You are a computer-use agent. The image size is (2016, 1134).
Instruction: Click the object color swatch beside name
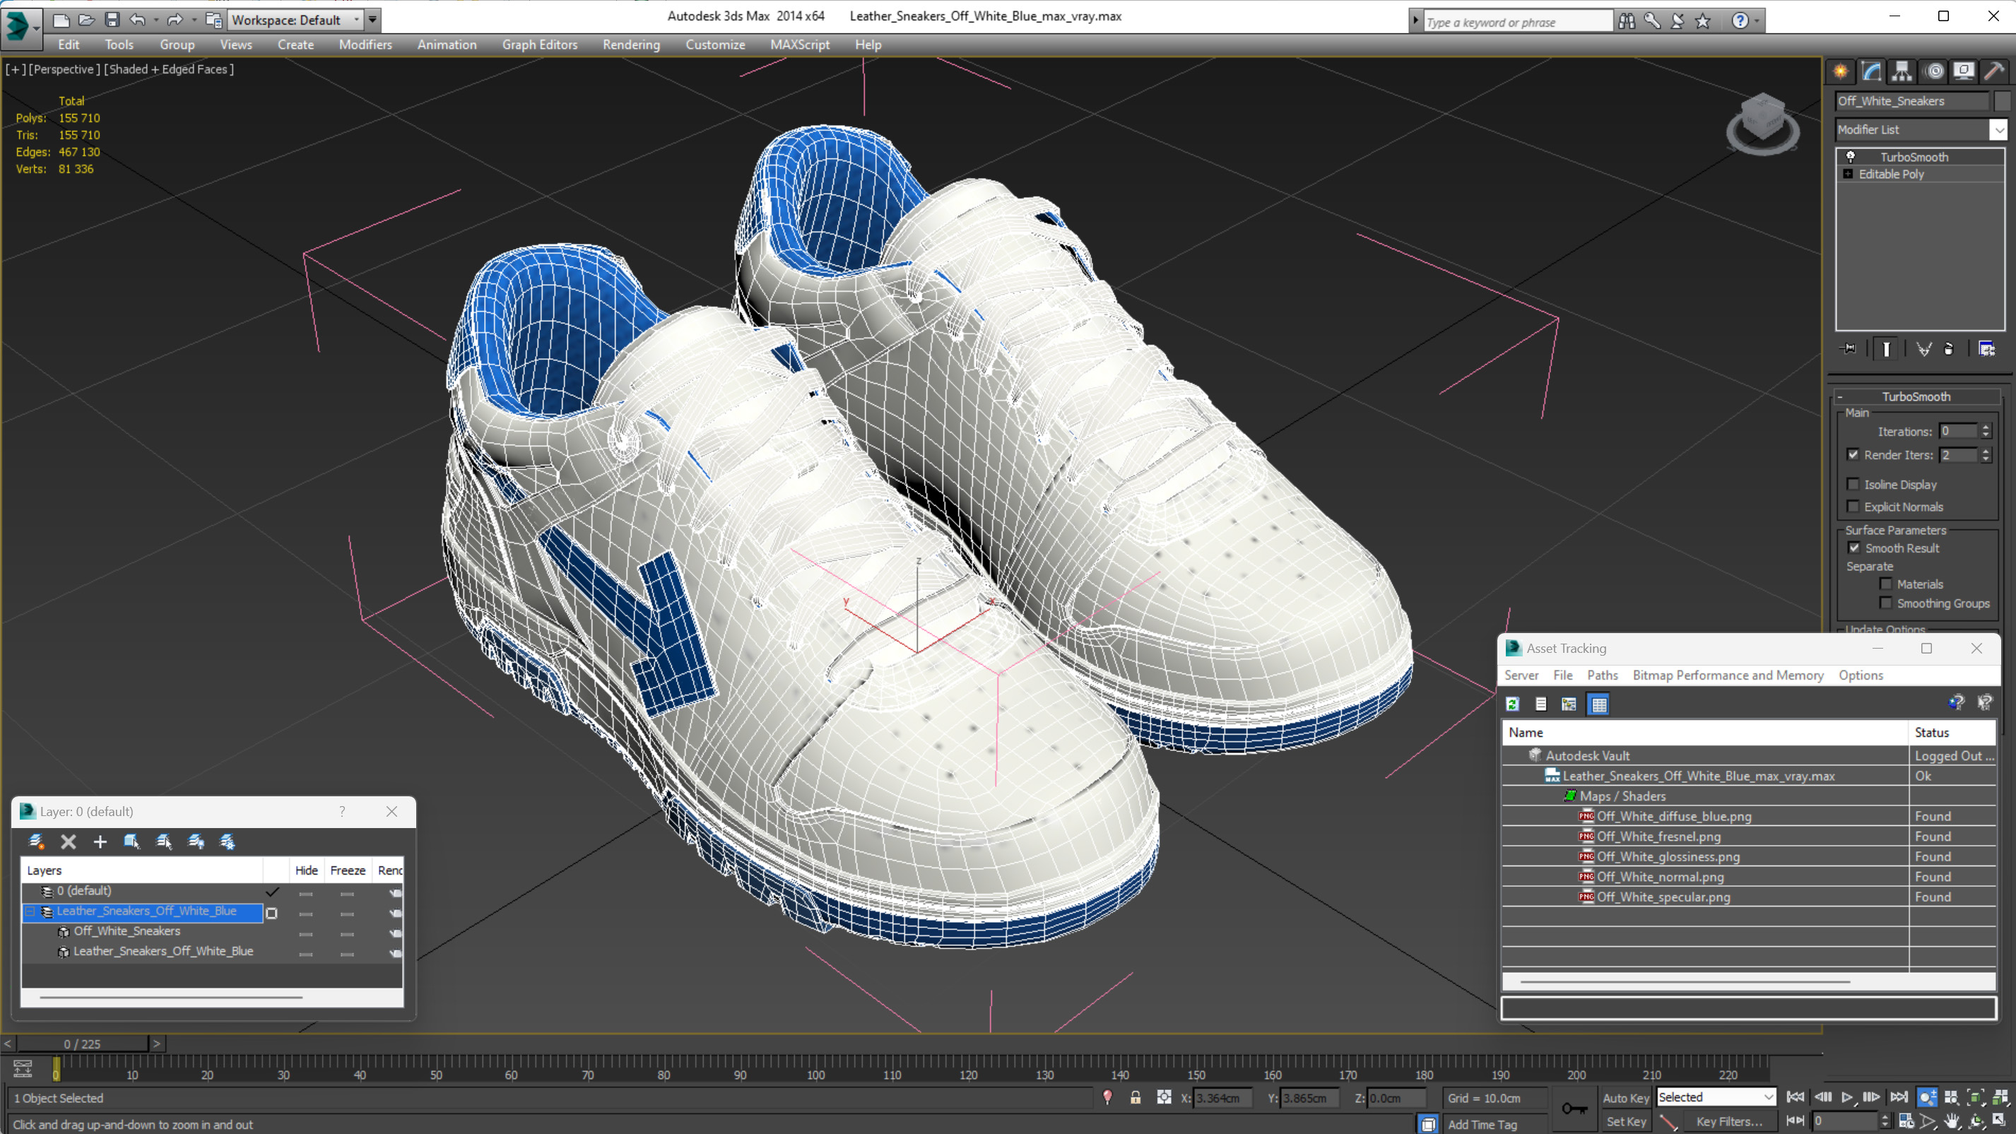pos(2003,101)
